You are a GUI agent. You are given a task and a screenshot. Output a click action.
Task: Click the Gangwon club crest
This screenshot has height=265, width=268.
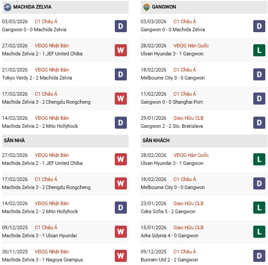click(147, 7)
